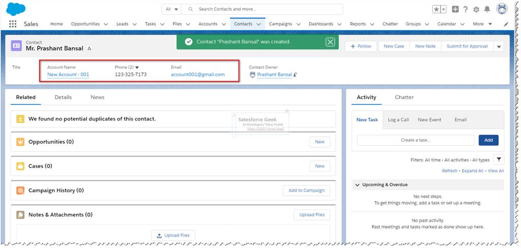Click the Refresh activity link
This screenshot has height=248, width=521.
click(x=450, y=171)
